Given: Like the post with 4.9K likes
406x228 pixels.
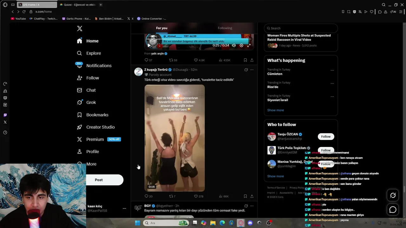Looking at the screenshot, I should pos(200,60).
